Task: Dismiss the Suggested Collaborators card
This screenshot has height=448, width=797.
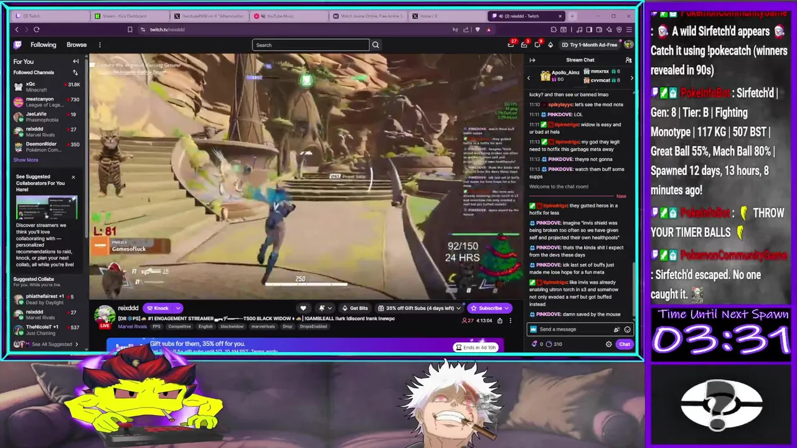Action: [x=73, y=177]
